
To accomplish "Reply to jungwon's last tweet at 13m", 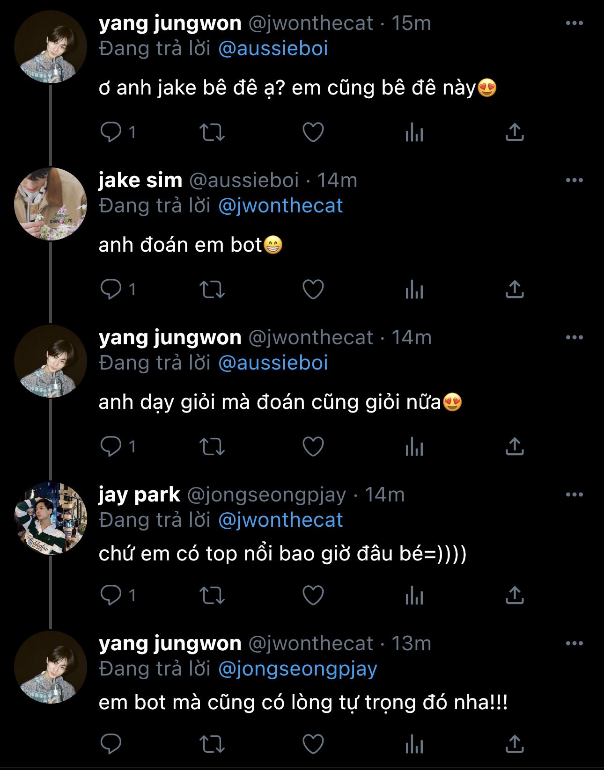I will pyautogui.click(x=111, y=744).
